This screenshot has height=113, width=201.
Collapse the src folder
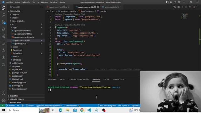[x=13, y=24]
